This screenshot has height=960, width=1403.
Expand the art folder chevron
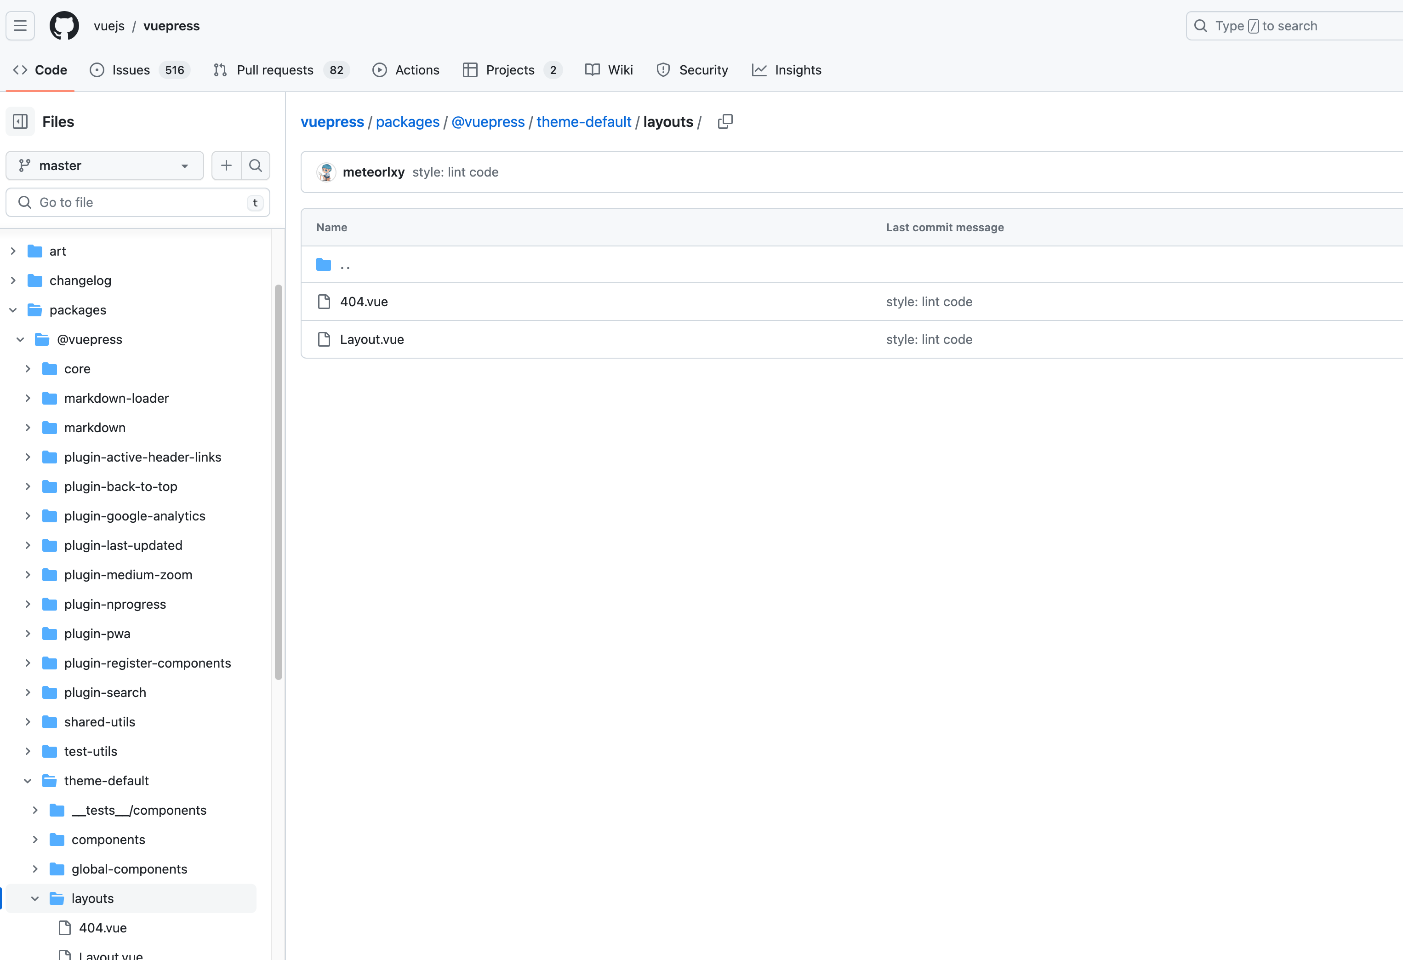point(13,251)
